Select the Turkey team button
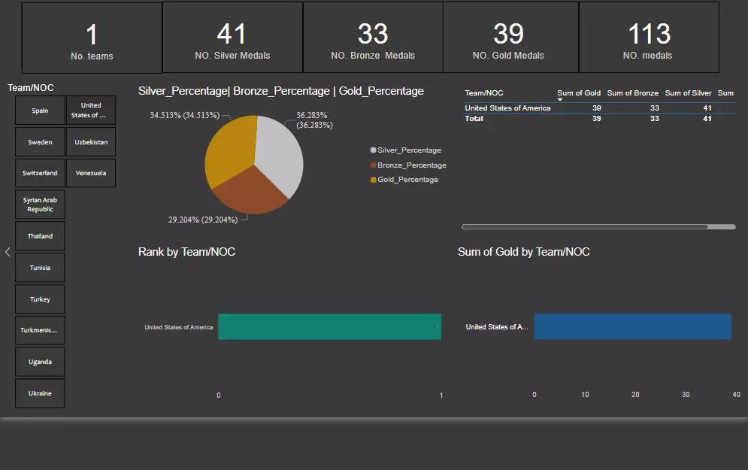The height and width of the screenshot is (470, 748). click(x=40, y=299)
